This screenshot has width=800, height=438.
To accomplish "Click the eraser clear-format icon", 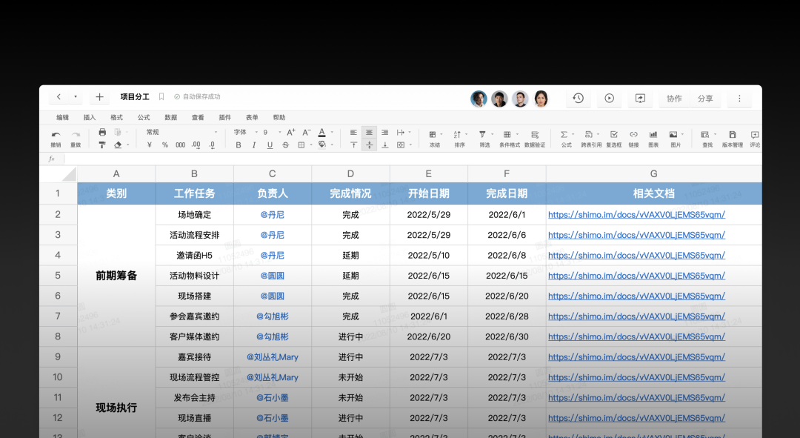I will point(118,145).
